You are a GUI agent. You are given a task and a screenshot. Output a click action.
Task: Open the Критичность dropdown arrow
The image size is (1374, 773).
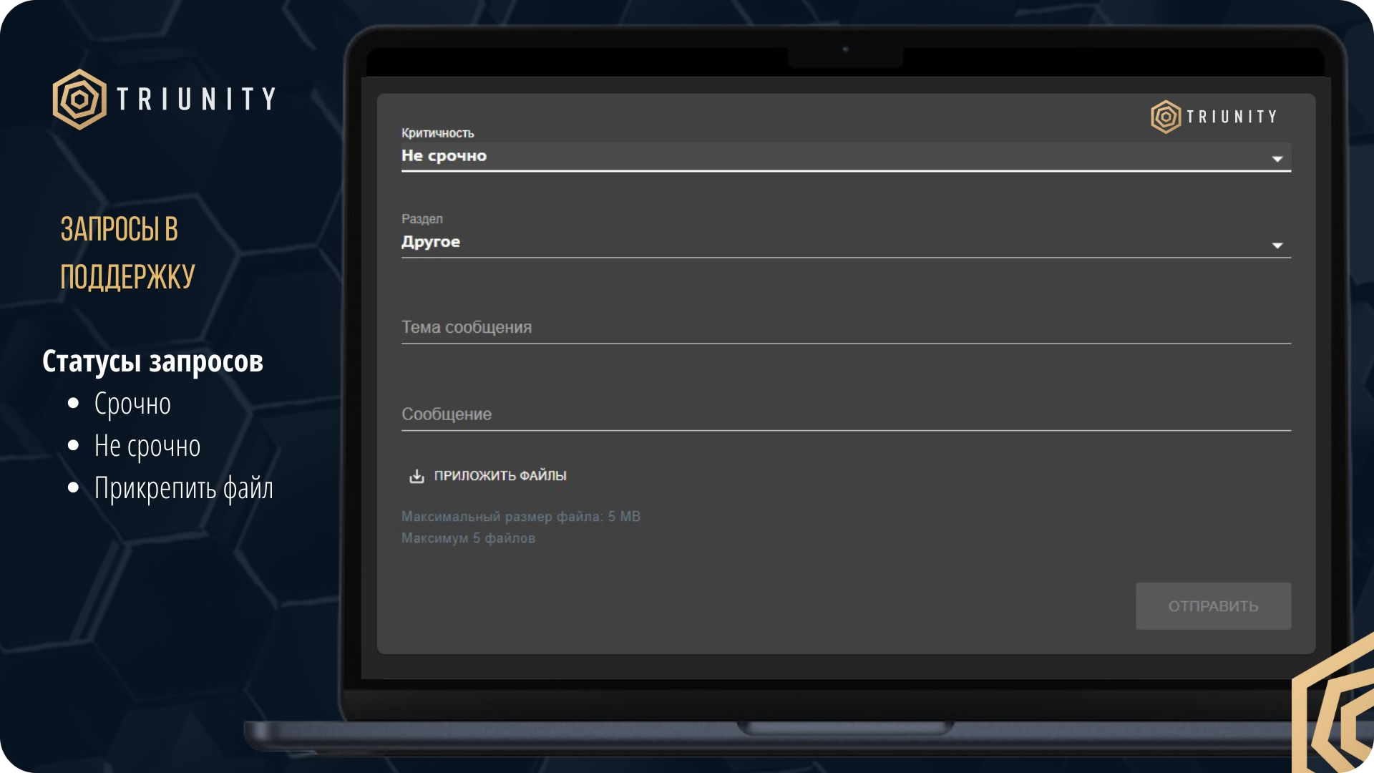pyautogui.click(x=1277, y=159)
